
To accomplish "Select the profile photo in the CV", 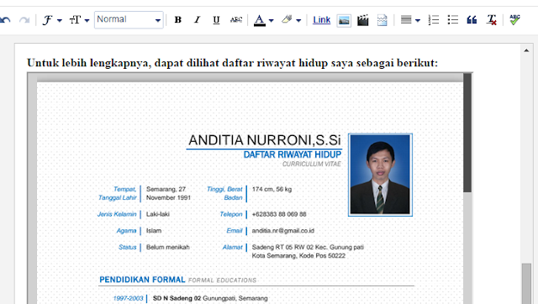I will click(380, 175).
